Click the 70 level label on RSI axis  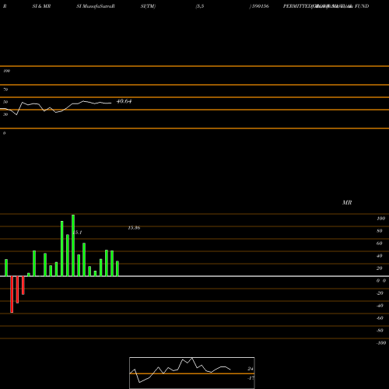click(5, 89)
